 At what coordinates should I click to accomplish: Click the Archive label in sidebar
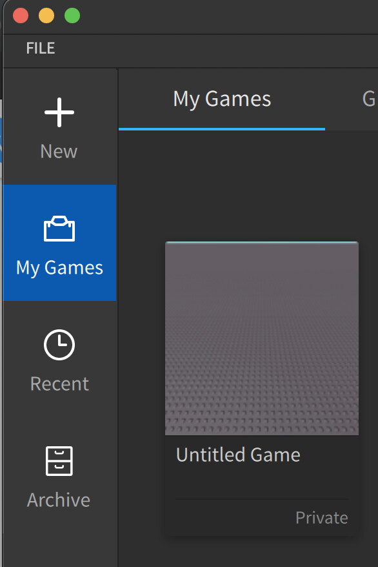point(59,500)
